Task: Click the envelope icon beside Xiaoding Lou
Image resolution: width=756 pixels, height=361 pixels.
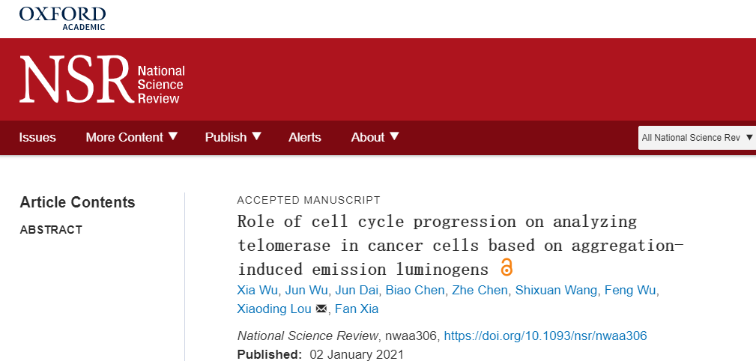Action: click(x=321, y=309)
